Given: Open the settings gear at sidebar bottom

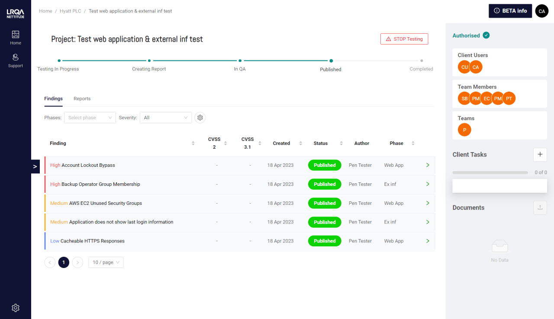Looking at the screenshot, I should (15, 308).
